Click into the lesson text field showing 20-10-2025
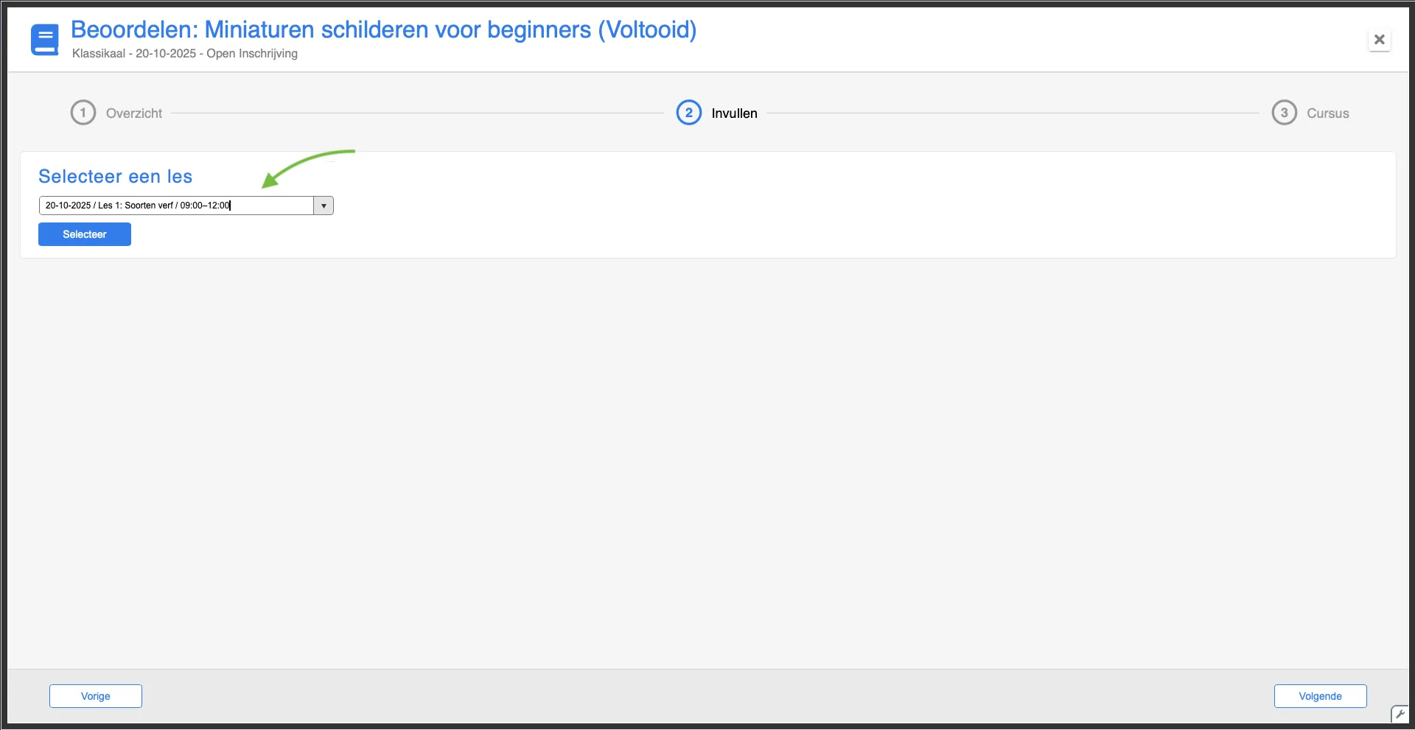 pos(176,206)
